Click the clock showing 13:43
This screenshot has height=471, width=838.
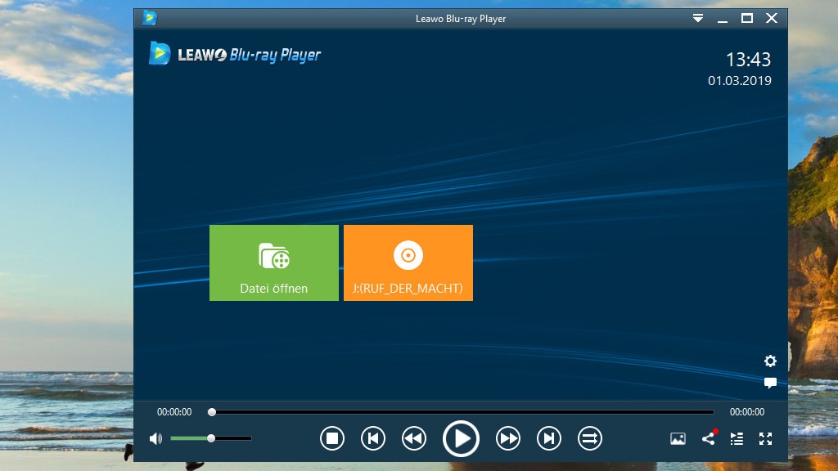tap(748, 60)
